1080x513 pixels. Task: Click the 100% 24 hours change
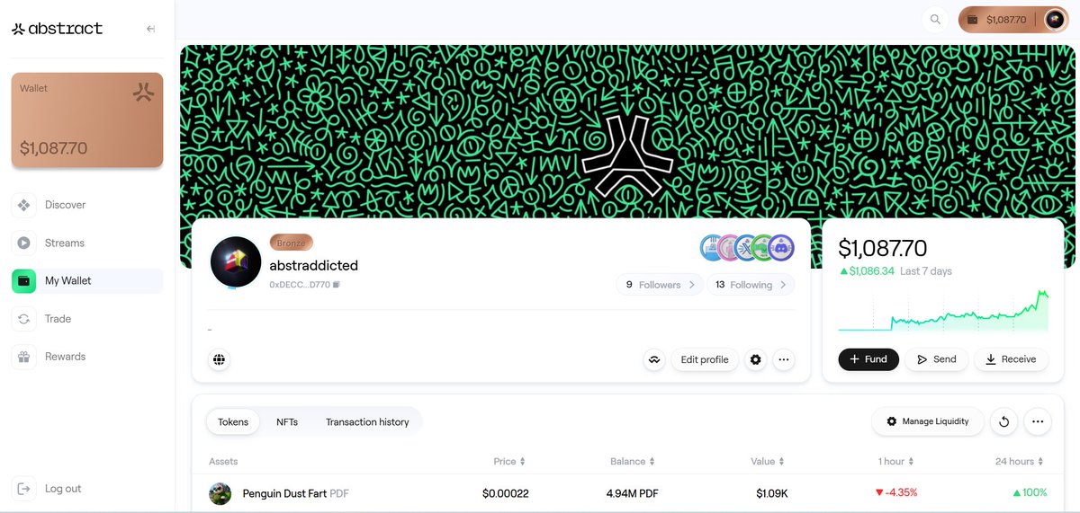click(x=1030, y=493)
